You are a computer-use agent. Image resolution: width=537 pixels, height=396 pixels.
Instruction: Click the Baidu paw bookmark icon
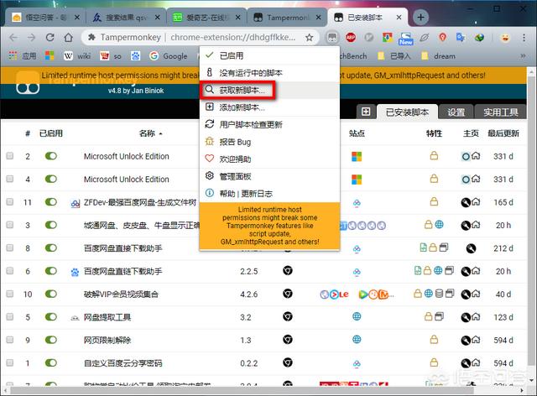click(136, 56)
